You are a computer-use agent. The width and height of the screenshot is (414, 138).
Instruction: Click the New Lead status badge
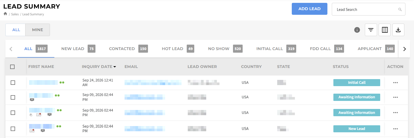coord(357,129)
